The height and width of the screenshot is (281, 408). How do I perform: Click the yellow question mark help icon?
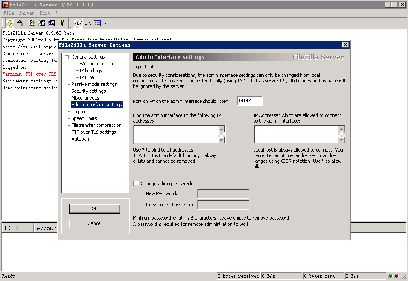[62, 23]
